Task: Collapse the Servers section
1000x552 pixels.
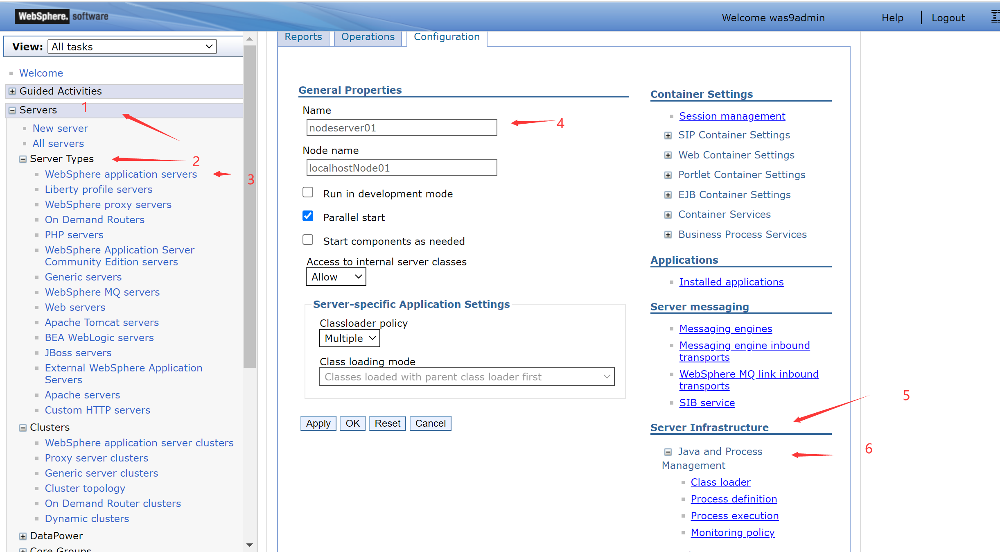Action: coord(12,110)
